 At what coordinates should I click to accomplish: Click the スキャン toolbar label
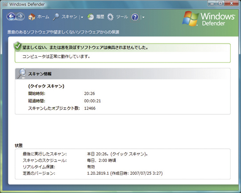pyautogui.click(x=69, y=17)
